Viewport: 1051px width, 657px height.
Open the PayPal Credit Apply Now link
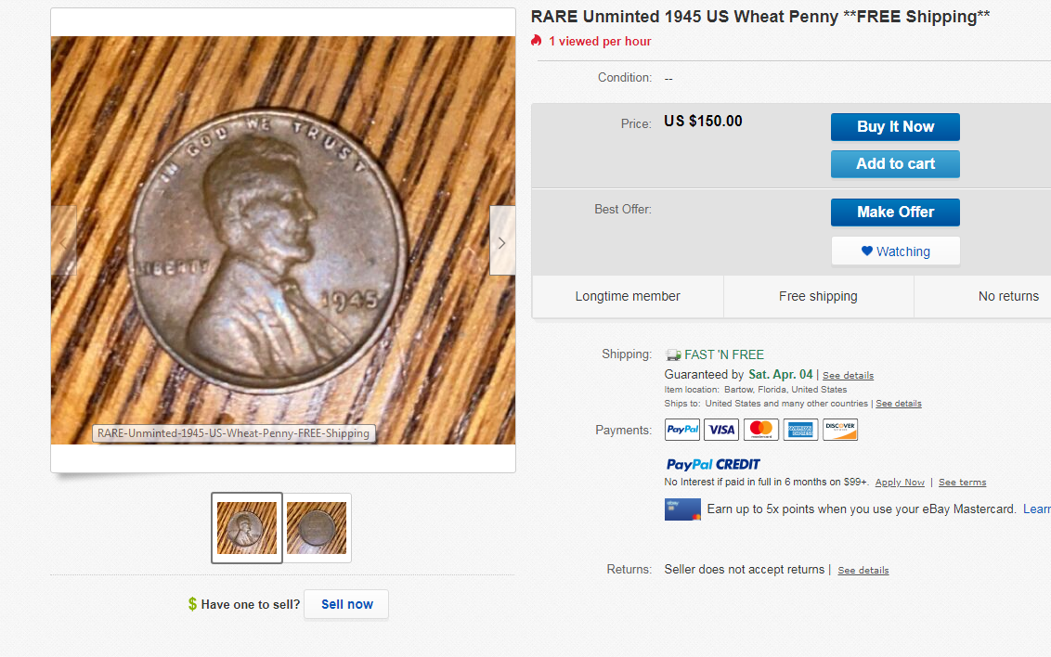point(900,483)
